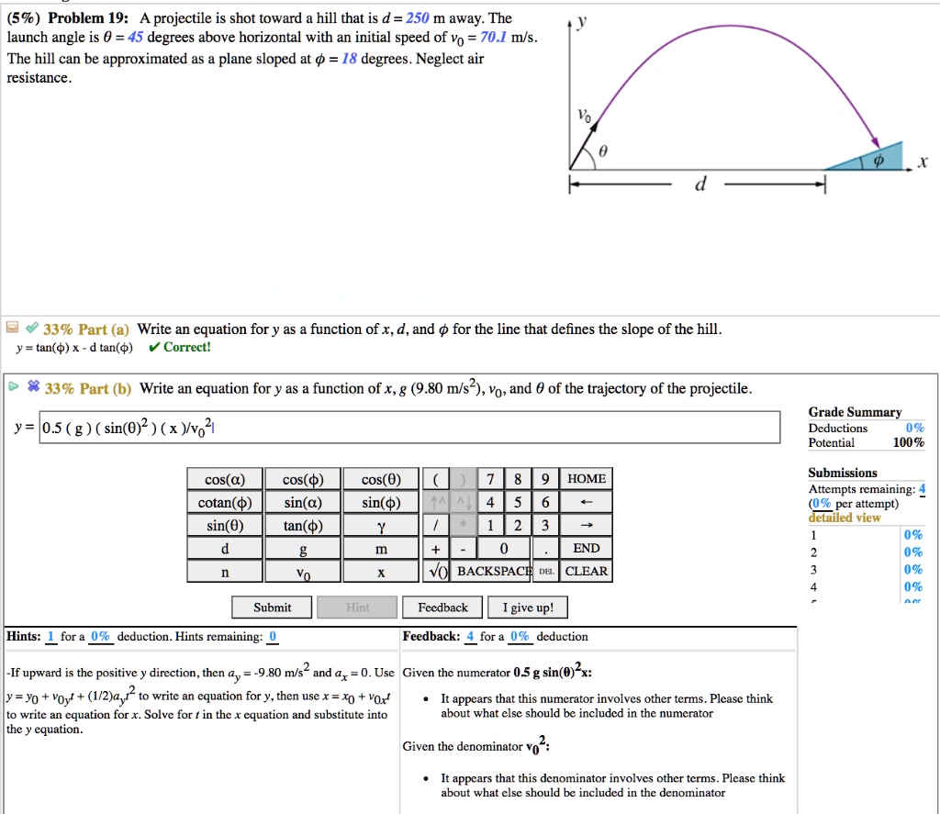Image resolution: width=940 pixels, height=814 pixels.
Task: Insert cos(α) from the keypad
Action: coord(225,480)
